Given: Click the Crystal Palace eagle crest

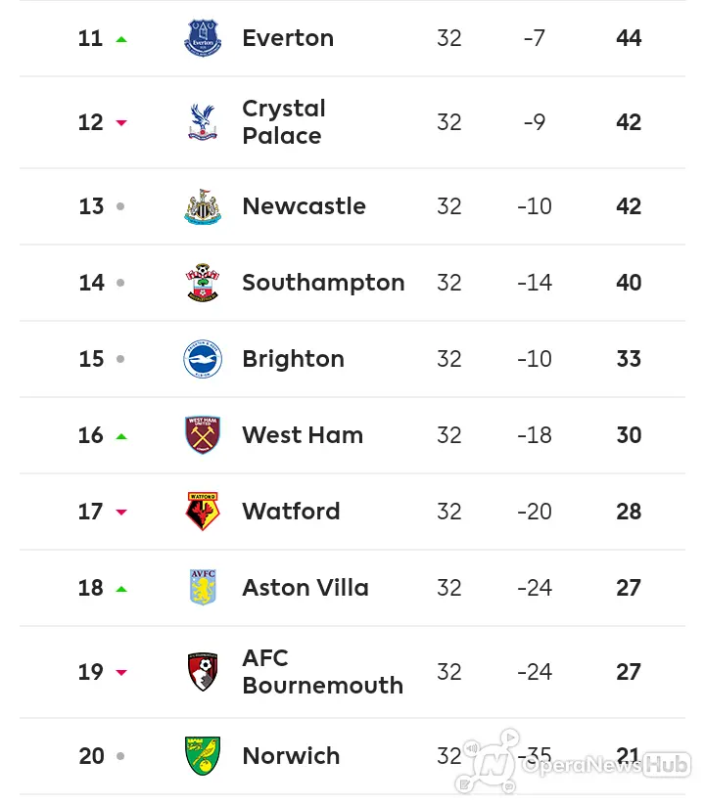Looking at the screenshot, I should tap(203, 122).
